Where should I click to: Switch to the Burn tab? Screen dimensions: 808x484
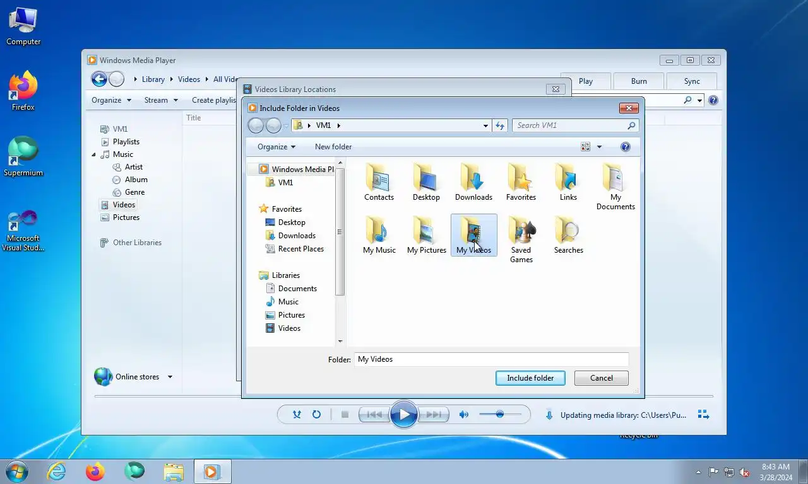pyautogui.click(x=639, y=81)
